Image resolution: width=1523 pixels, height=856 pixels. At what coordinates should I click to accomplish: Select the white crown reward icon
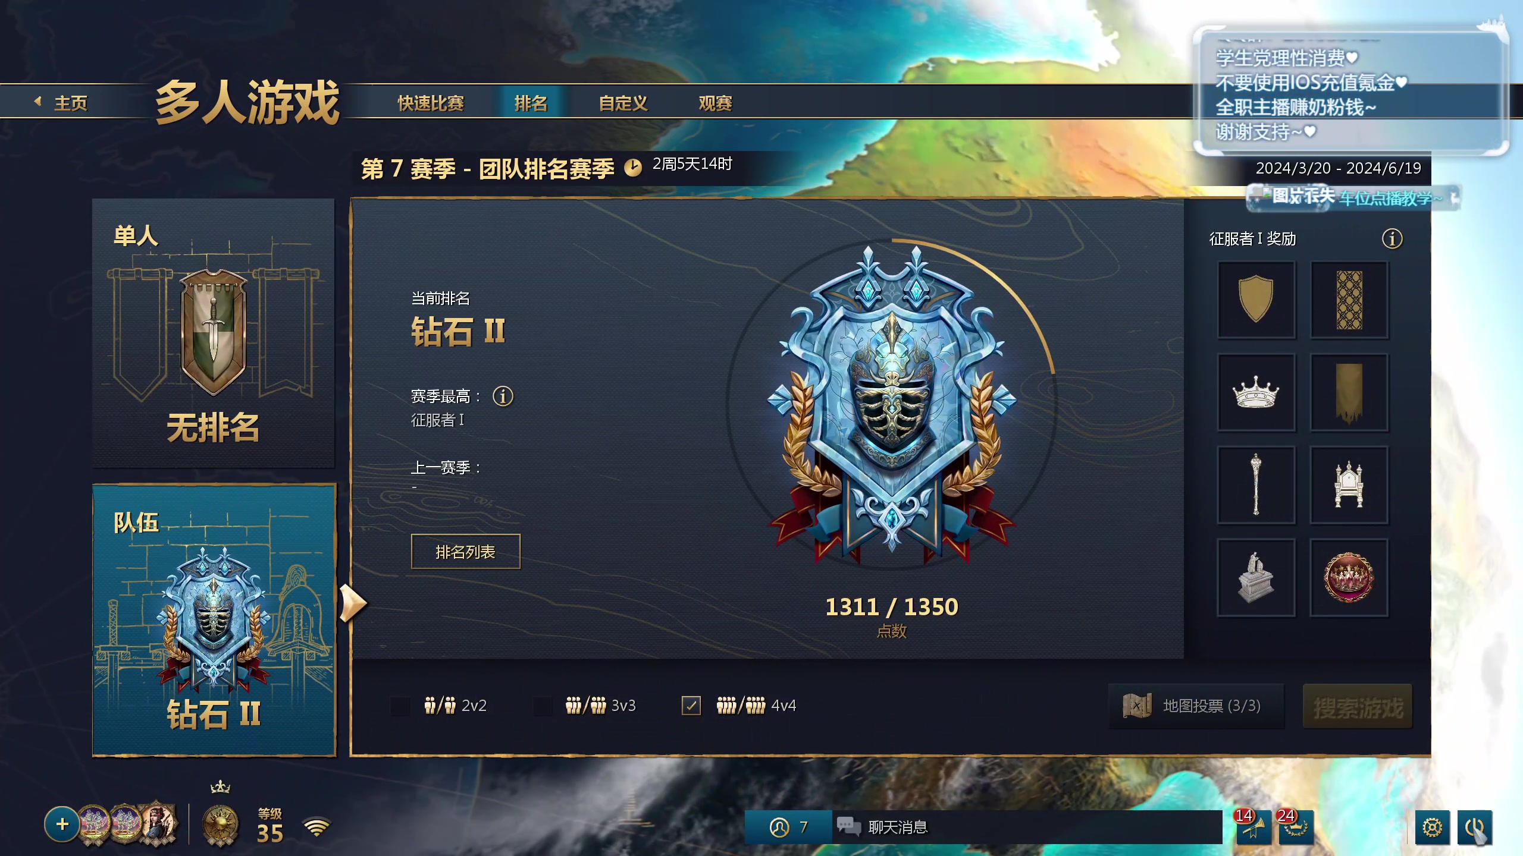tap(1256, 392)
